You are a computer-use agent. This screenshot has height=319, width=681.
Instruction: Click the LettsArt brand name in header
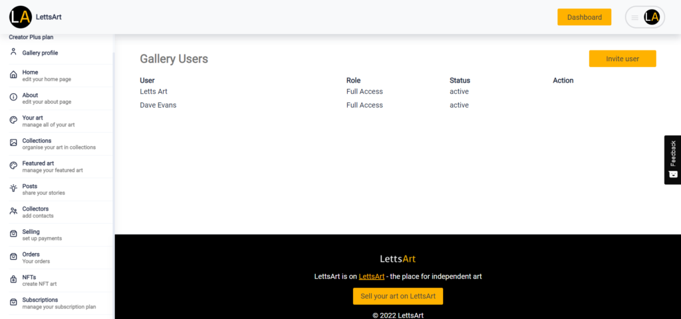(49, 17)
